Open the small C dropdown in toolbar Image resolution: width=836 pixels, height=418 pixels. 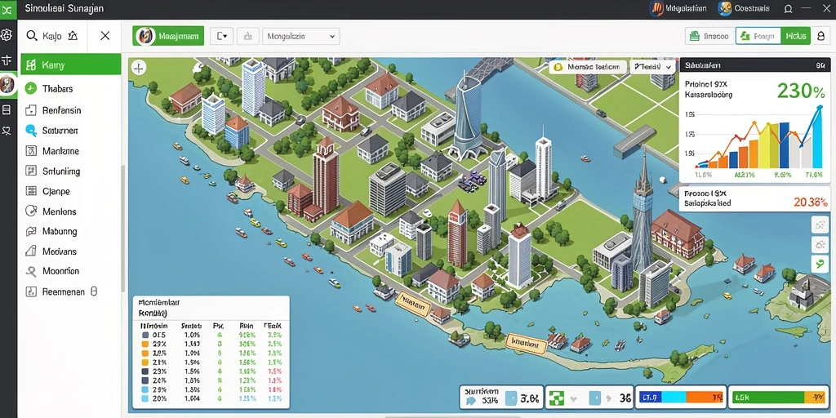(222, 36)
